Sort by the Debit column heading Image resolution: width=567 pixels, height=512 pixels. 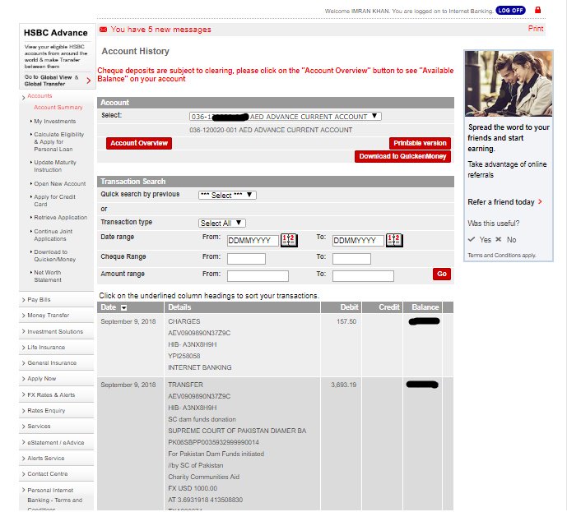pyautogui.click(x=349, y=307)
